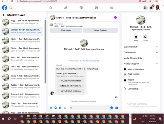This screenshot has width=164, height=124.
Task: Collapse the Privacy & support section
Action: 141,64
